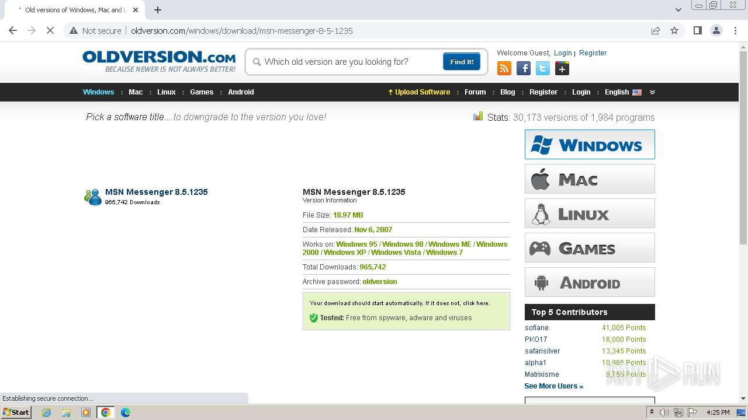Select Windows in navigation bar
Image resolution: width=748 pixels, height=420 pixels.
(98, 92)
